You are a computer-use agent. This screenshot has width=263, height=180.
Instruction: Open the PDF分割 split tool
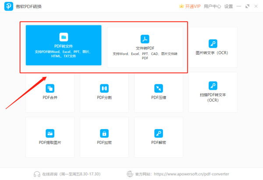pos(104,92)
